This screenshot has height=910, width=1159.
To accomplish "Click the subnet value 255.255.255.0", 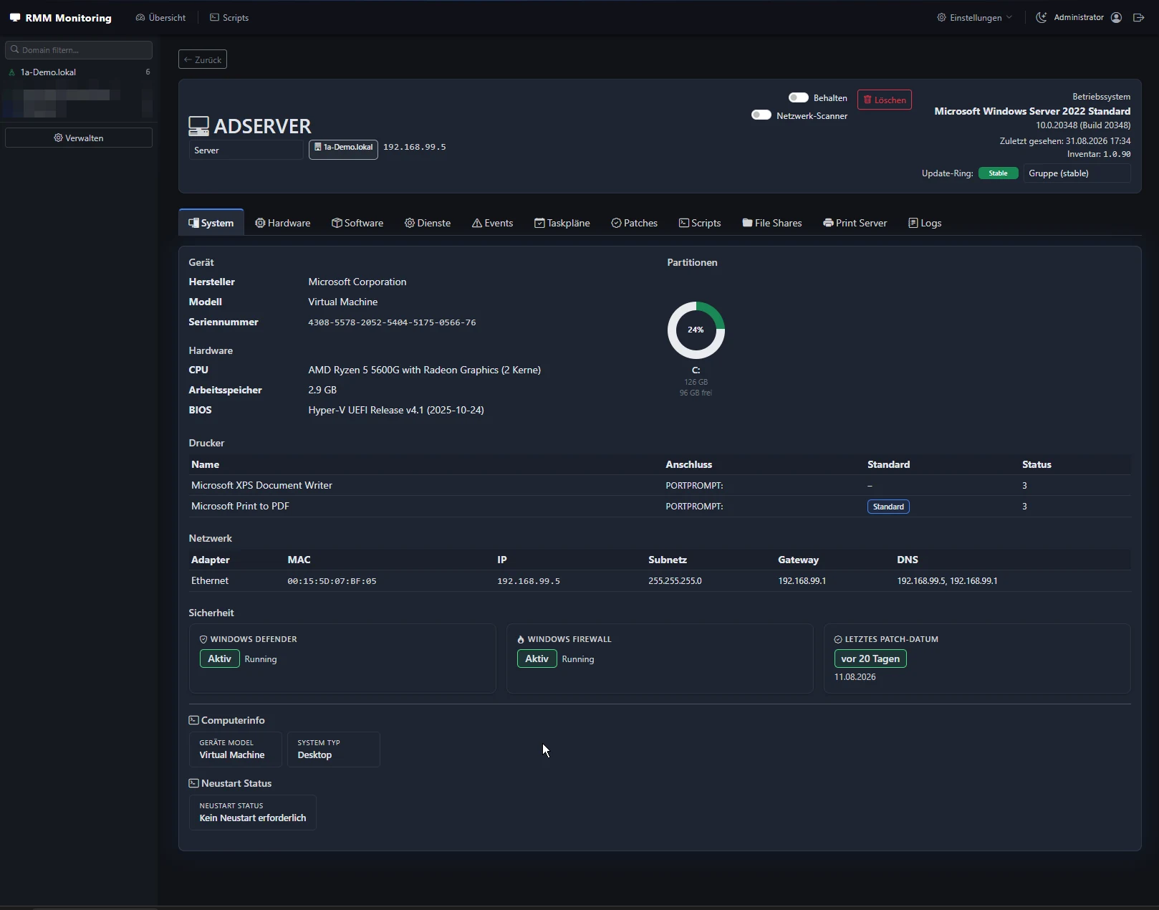I will click(675, 581).
